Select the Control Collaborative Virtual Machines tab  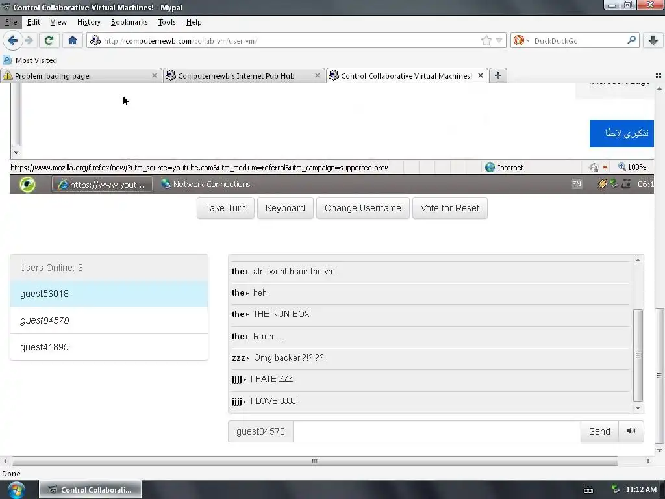407,75
